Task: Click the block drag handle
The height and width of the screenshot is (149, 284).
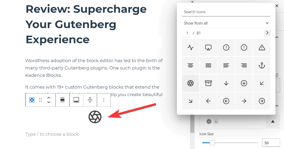Action: pos(40,100)
